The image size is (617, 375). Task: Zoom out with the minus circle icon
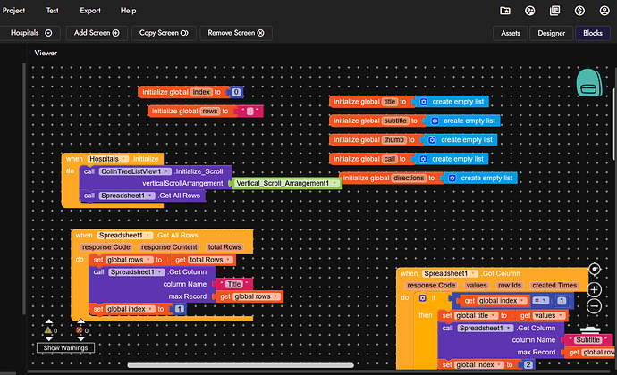(594, 306)
